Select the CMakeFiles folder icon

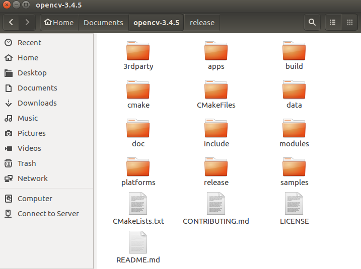[x=216, y=89]
